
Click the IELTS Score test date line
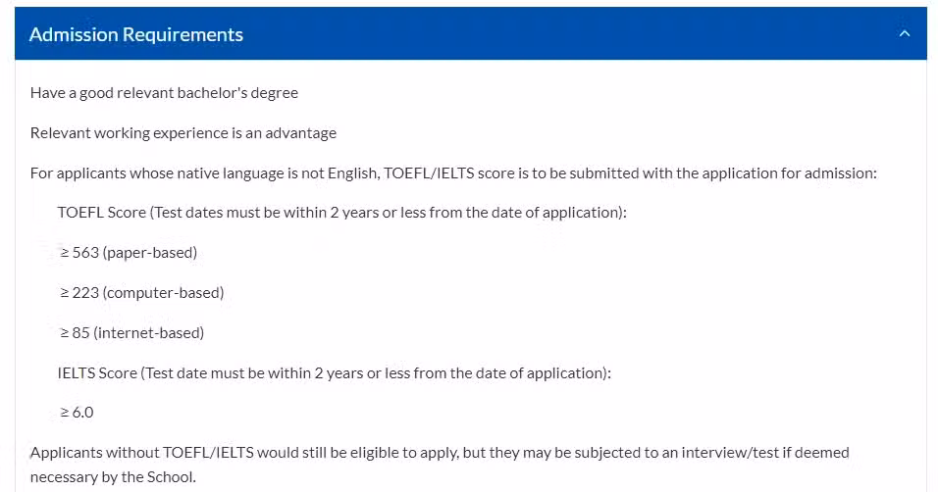335,372
